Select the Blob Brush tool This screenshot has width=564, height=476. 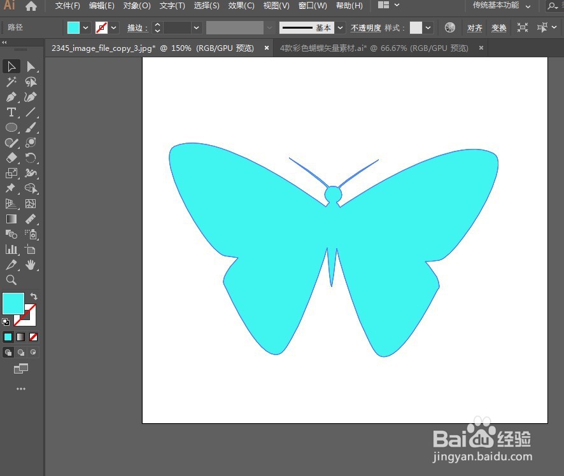pyautogui.click(x=31, y=143)
